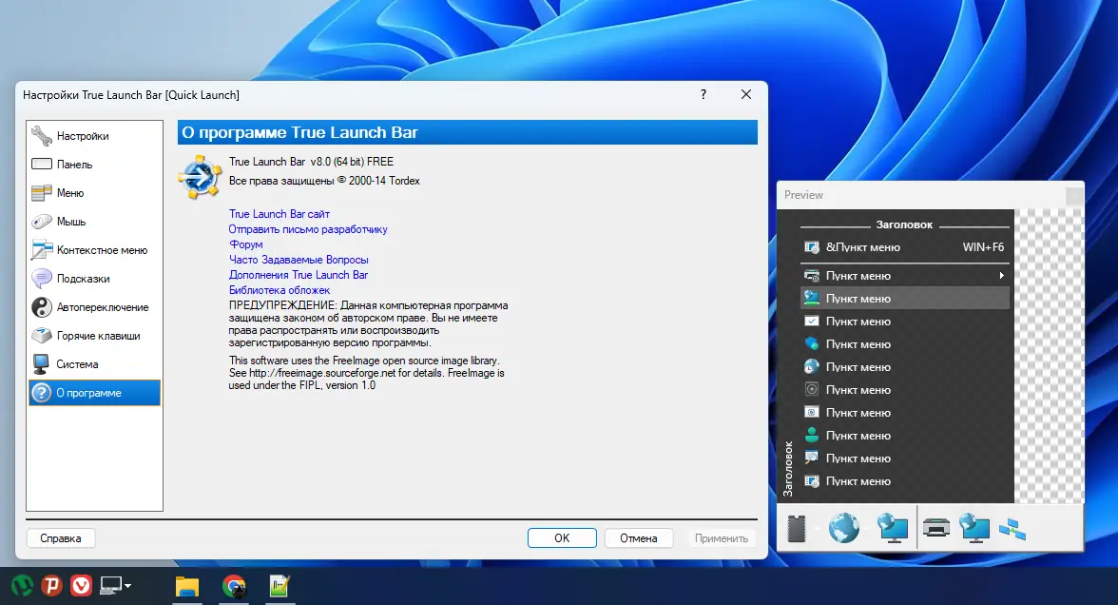Click the &Пункт меню entry with WIN+F6
This screenshot has width=1118, height=605.
point(904,247)
